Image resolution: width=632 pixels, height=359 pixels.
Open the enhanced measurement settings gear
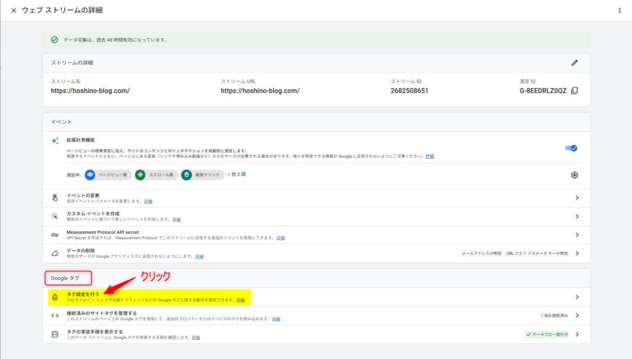(x=575, y=175)
